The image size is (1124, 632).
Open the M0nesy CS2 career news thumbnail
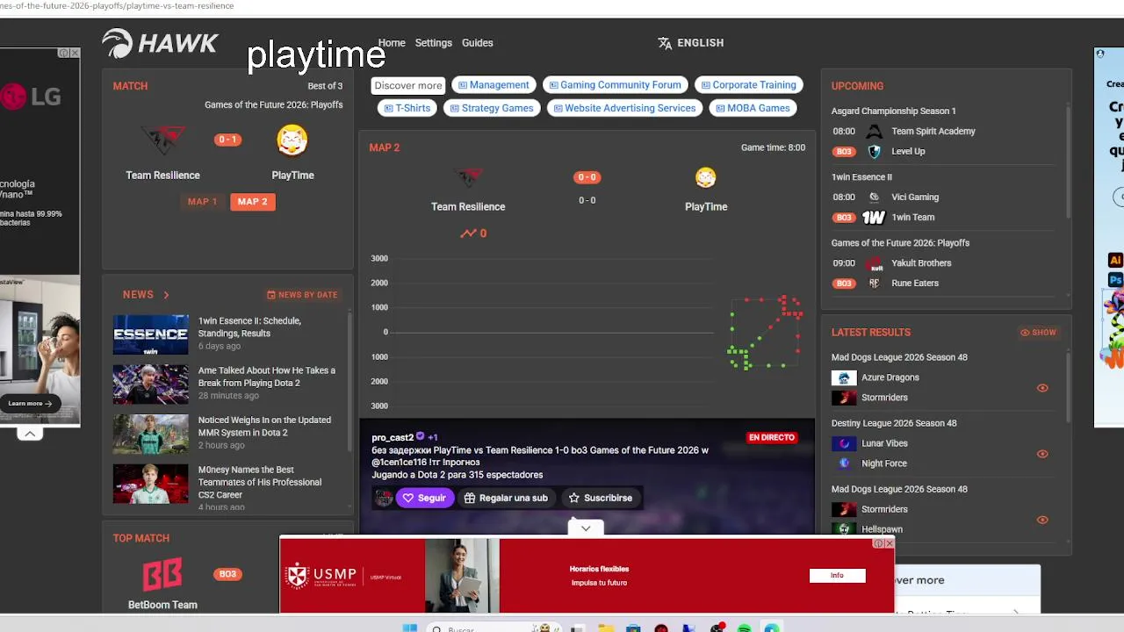pyautogui.click(x=150, y=484)
